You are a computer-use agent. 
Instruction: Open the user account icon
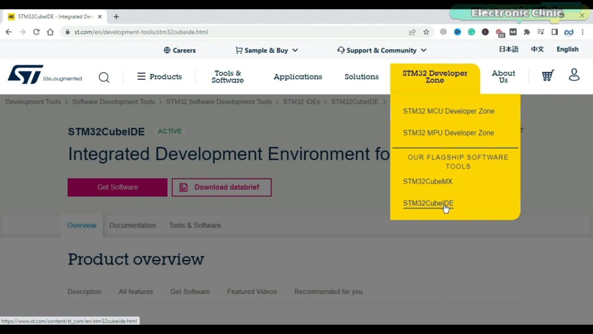574,75
